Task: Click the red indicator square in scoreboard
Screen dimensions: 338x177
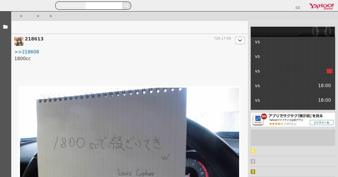Action: click(x=330, y=71)
